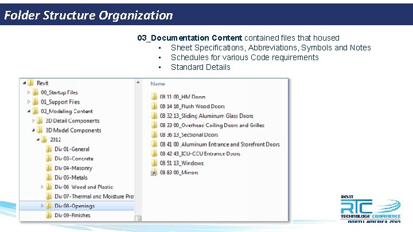The image size is (413, 232).
Task: Click the Div 06 Wood and Plastic folder icon
Action: pos(49,187)
